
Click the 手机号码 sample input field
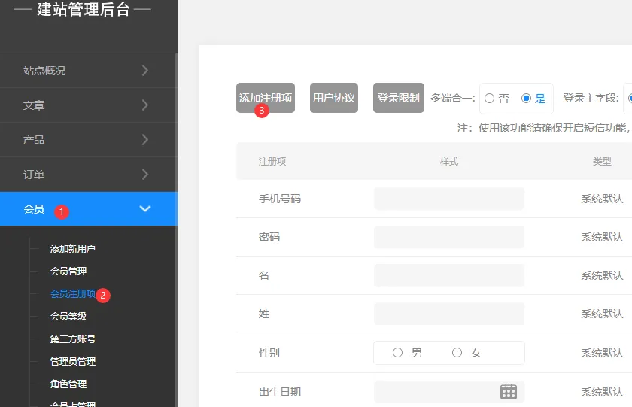tap(448, 199)
